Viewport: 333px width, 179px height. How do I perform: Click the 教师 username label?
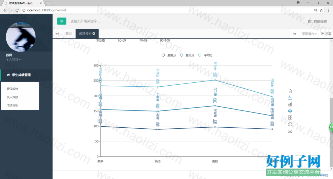(x=9, y=55)
